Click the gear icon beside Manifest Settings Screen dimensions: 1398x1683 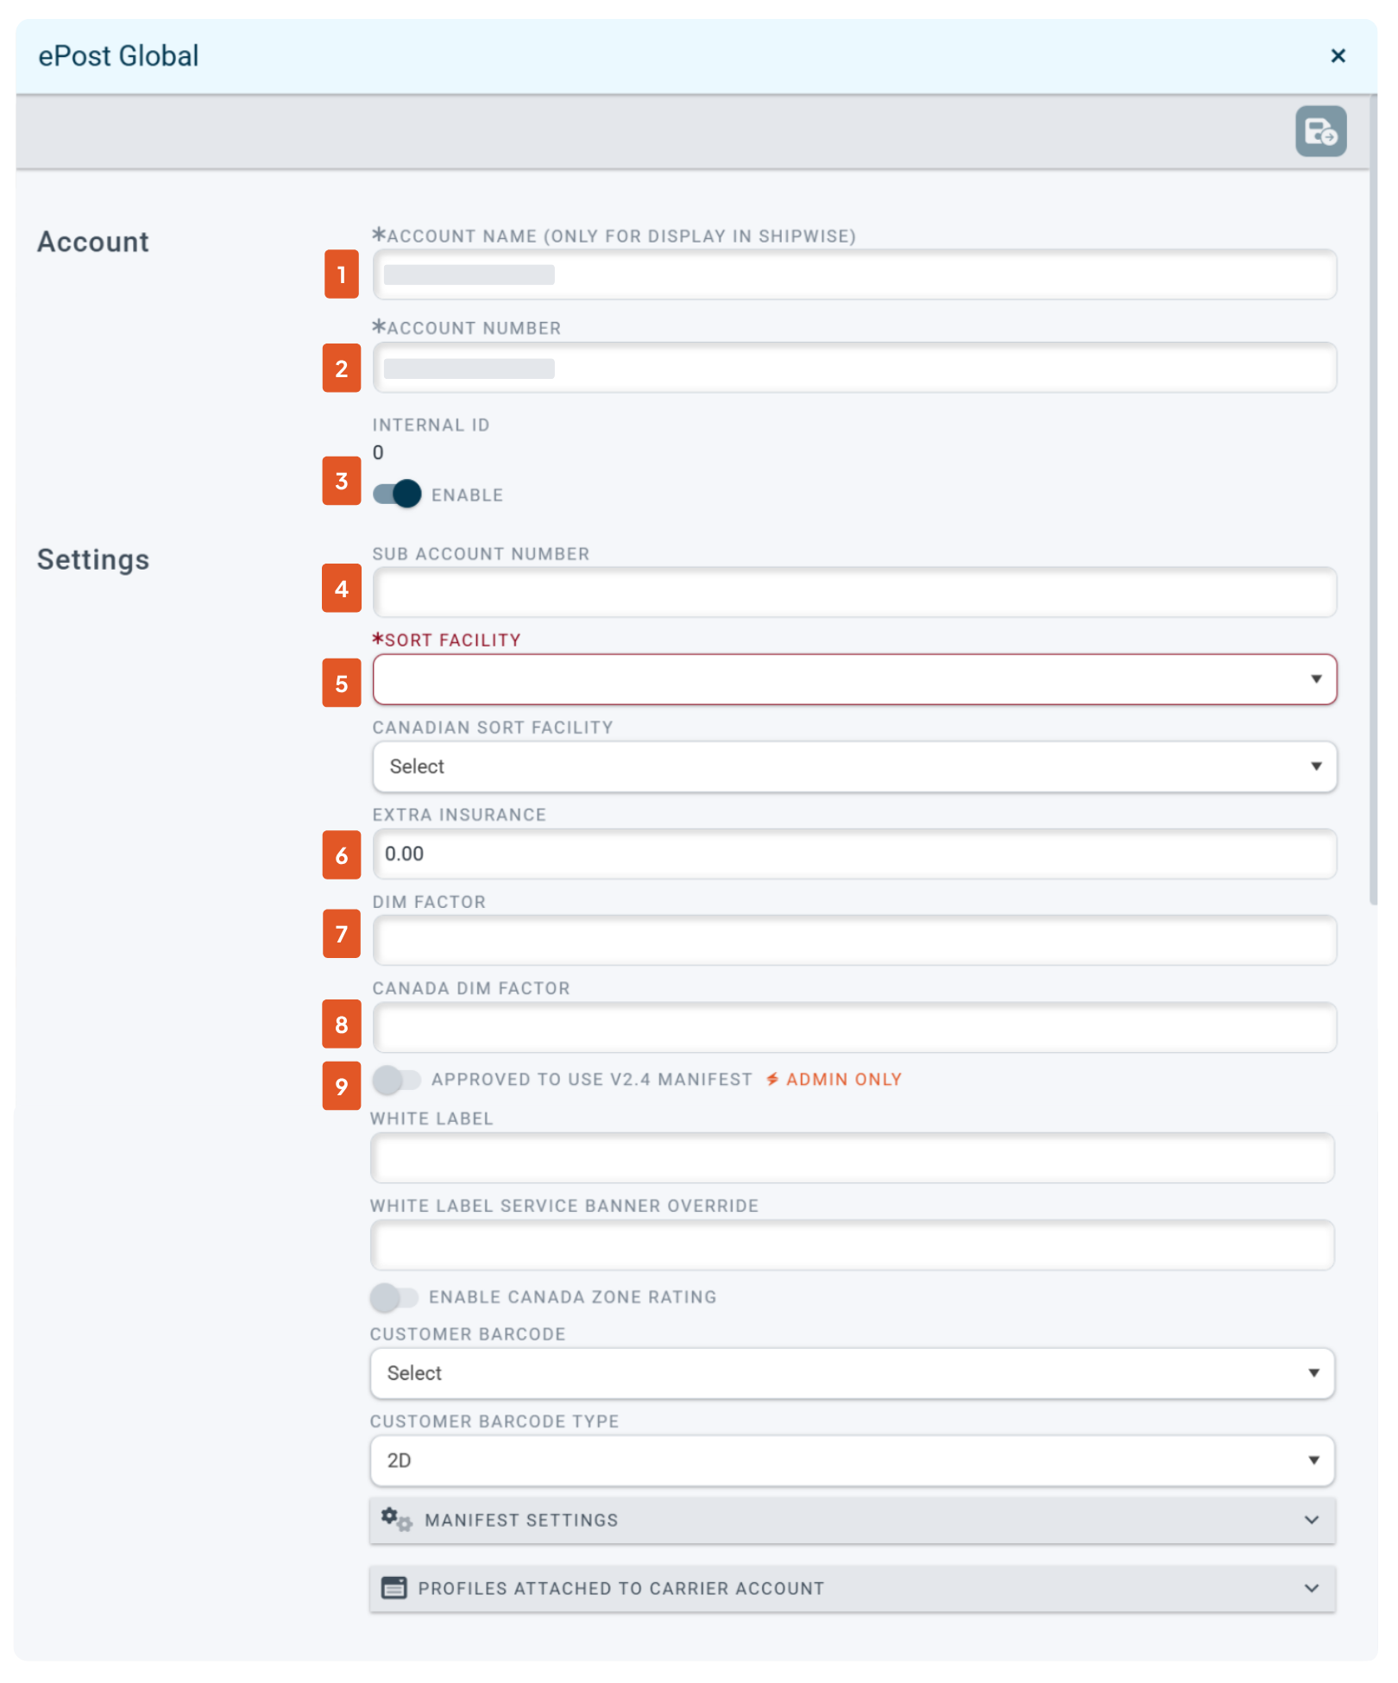click(x=397, y=1520)
